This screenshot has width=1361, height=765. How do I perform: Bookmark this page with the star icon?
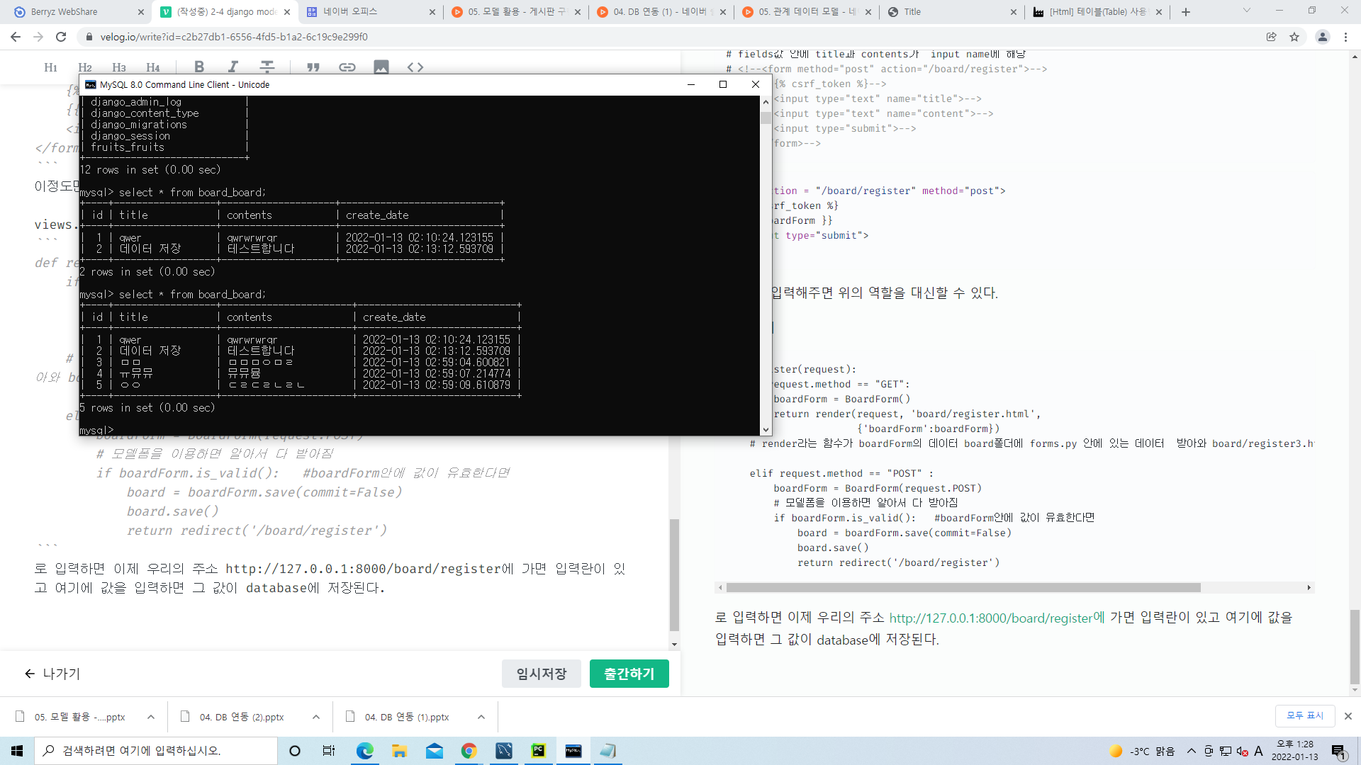(1294, 37)
